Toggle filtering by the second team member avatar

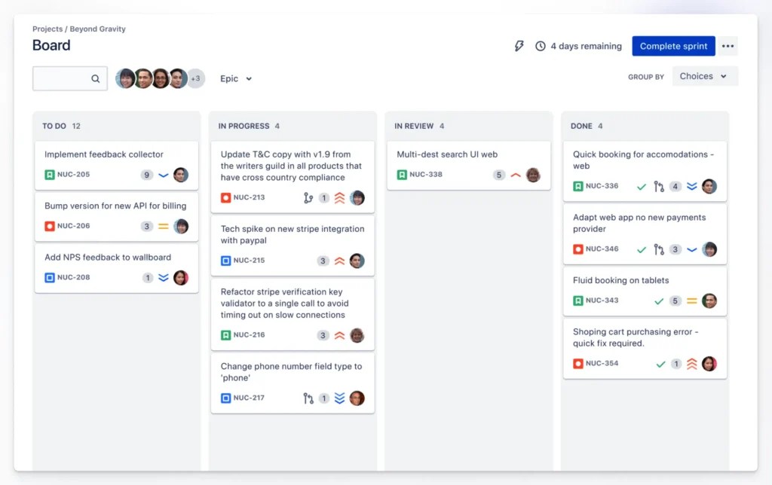point(146,78)
